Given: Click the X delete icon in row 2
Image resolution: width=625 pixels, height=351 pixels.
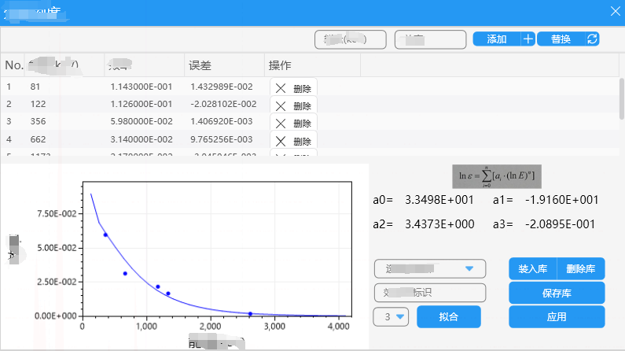Looking at the screenshot, I should (x=281, y=106).
